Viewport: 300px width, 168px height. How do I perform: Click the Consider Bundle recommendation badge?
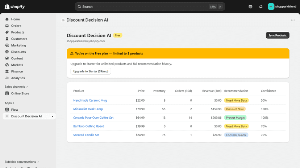tap(236, 135)
